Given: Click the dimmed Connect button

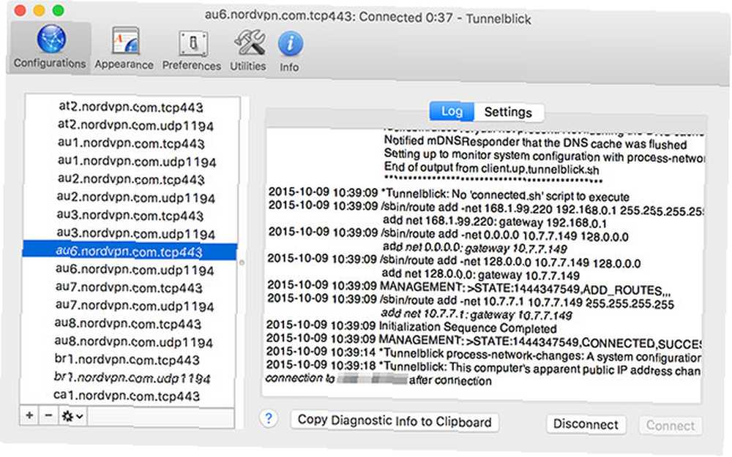Looking at the screenshot, I should [671, 426].
